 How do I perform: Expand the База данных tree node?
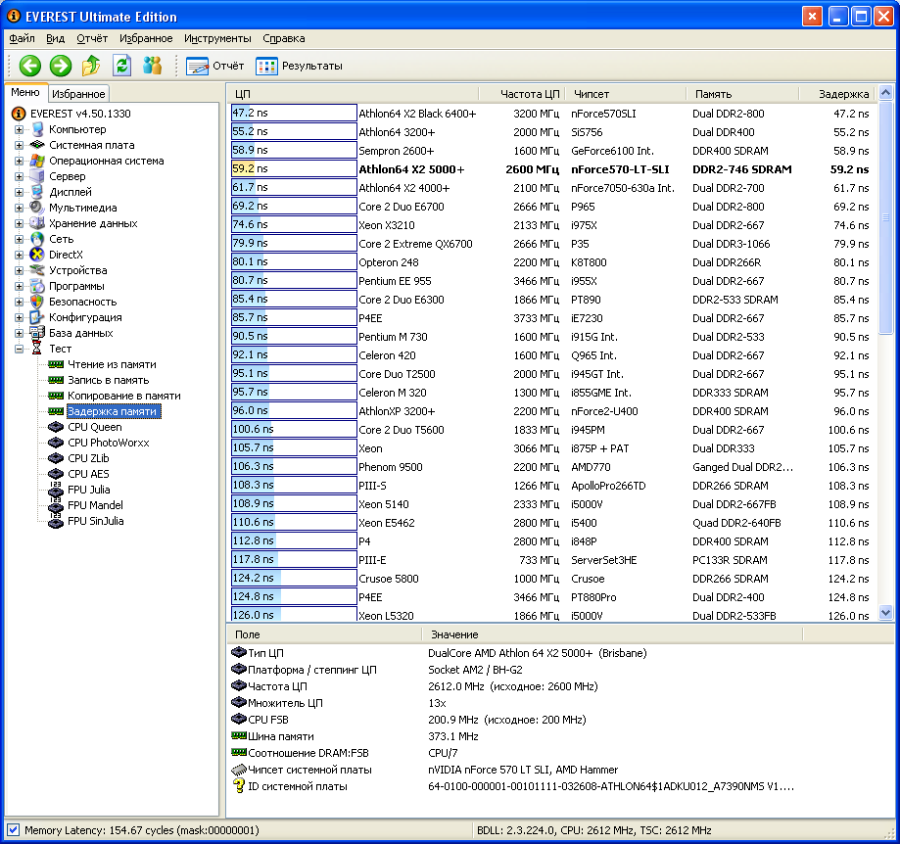(x=19, y=333)
